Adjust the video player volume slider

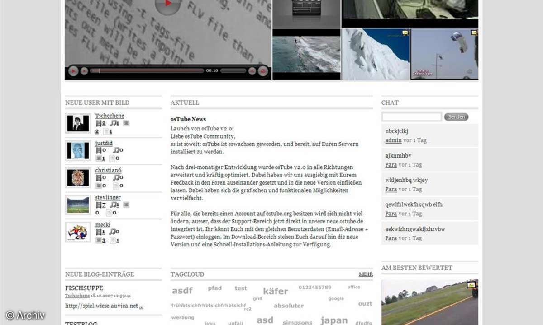click(233, 71)
